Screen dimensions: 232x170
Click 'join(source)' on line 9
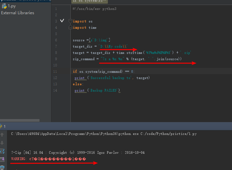pyautogui.click(x=168, y=59)
